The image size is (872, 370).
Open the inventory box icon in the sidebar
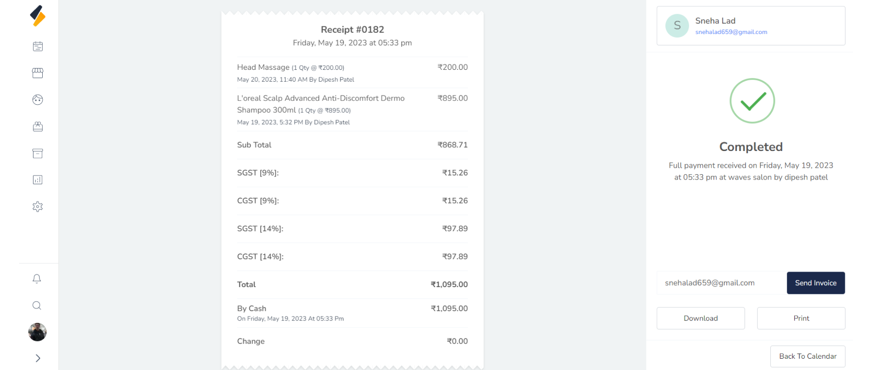(38, 153)
